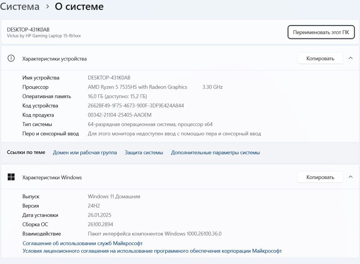Click the Характеристики устройства header title
This screenshot has width=360, height=264.
pyautogui.click(x=54, y=59)
